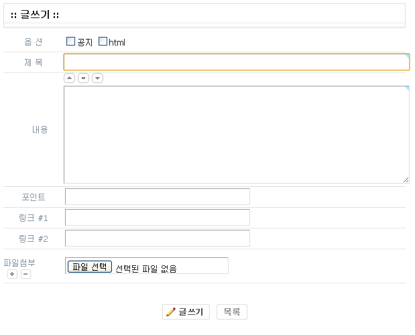This screenshot has height=335, width=415.
Task: Click the 링크 #2 input field
Action: click(158, 239)
